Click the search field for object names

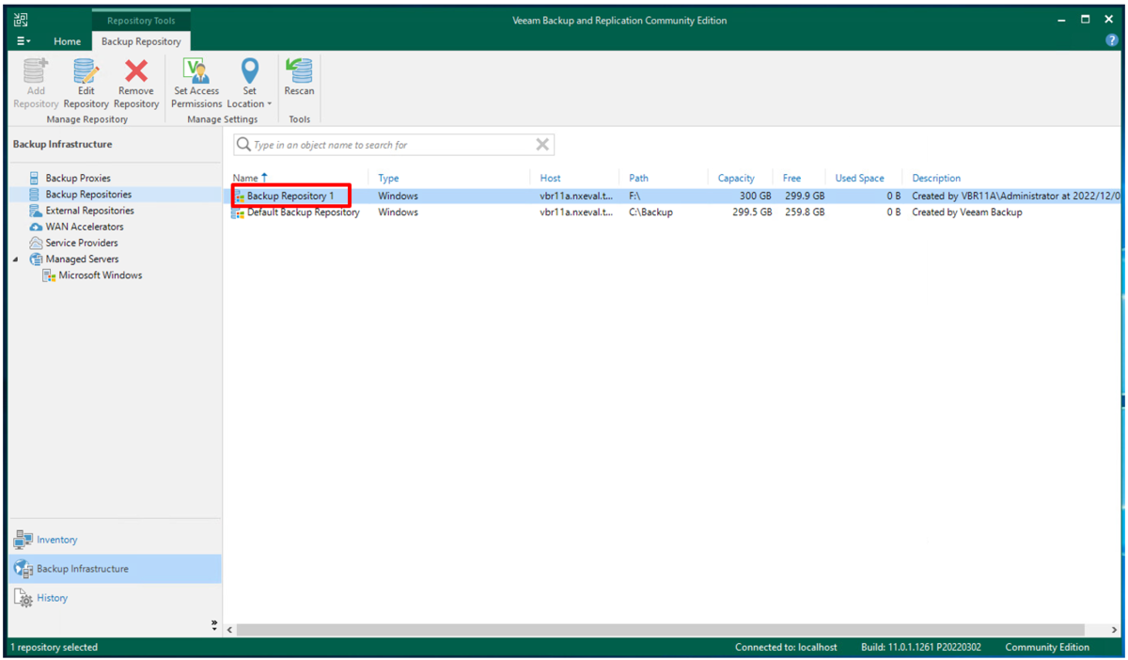pos(393,145)
